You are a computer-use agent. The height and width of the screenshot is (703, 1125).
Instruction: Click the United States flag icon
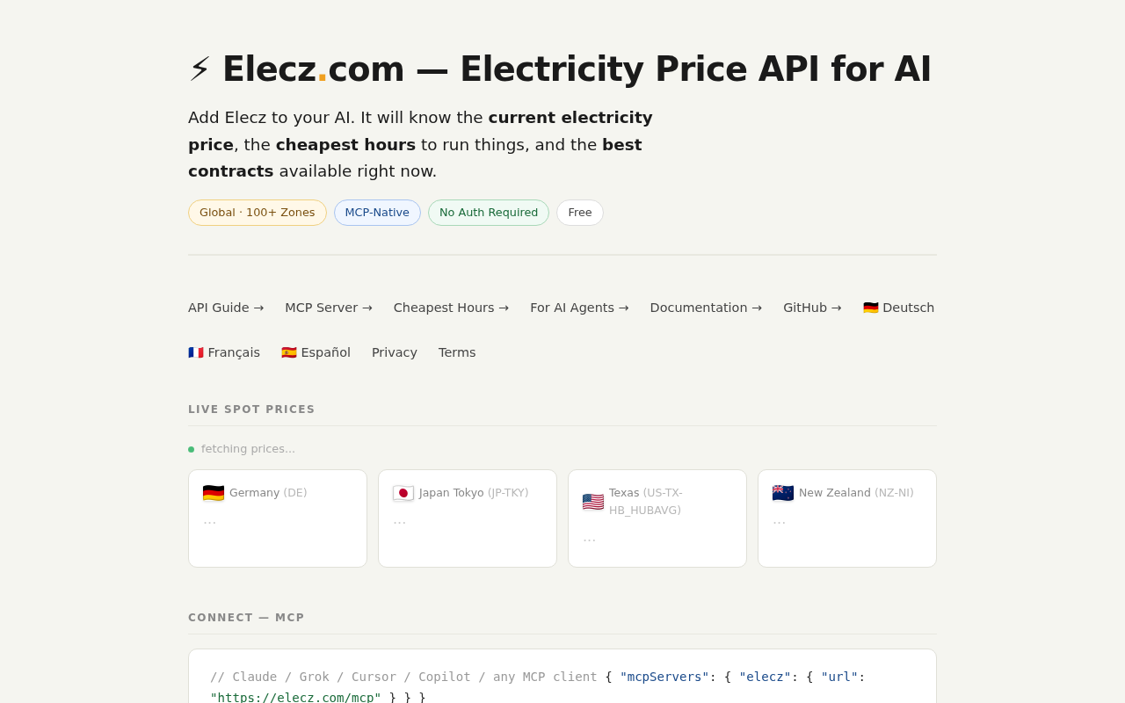(x=593, y=502)
